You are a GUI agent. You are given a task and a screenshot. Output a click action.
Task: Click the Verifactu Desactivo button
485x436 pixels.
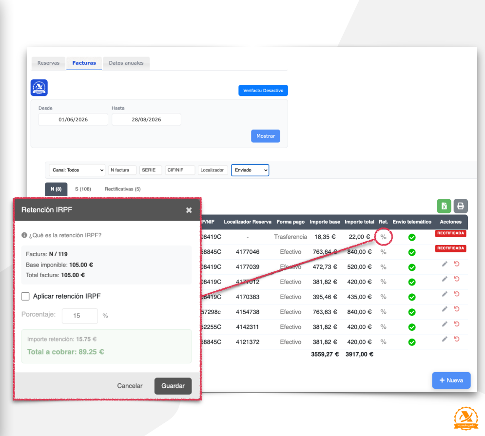263,91
